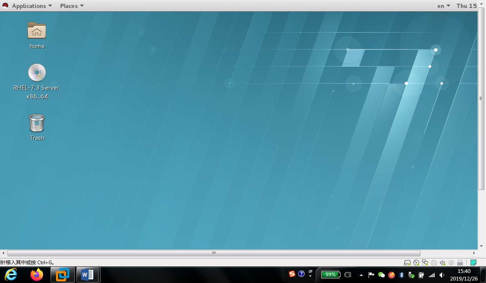The height and width of the screenshot is (283, 486).
Task: Click the power plug icon beside battery
Action: click(x=348, y=275)
